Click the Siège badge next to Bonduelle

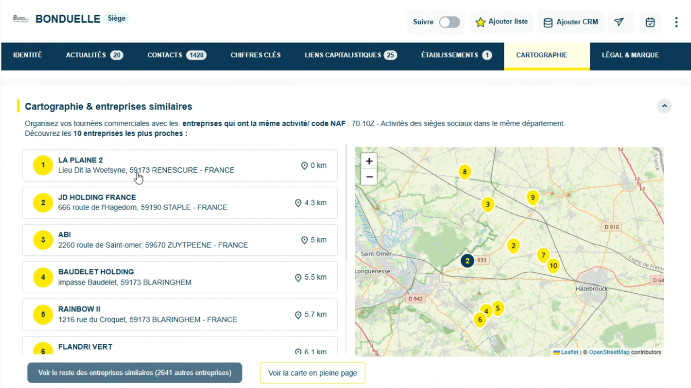117,19
